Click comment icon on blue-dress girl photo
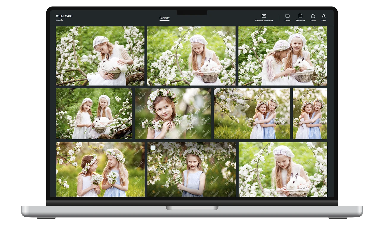The width and height of the screenshot is (384, 225). [x=229, y=193]
